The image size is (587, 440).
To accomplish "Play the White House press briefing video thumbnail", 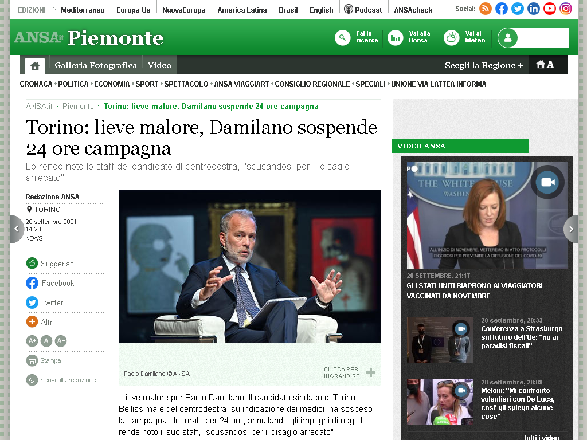I will coord(487,215).
